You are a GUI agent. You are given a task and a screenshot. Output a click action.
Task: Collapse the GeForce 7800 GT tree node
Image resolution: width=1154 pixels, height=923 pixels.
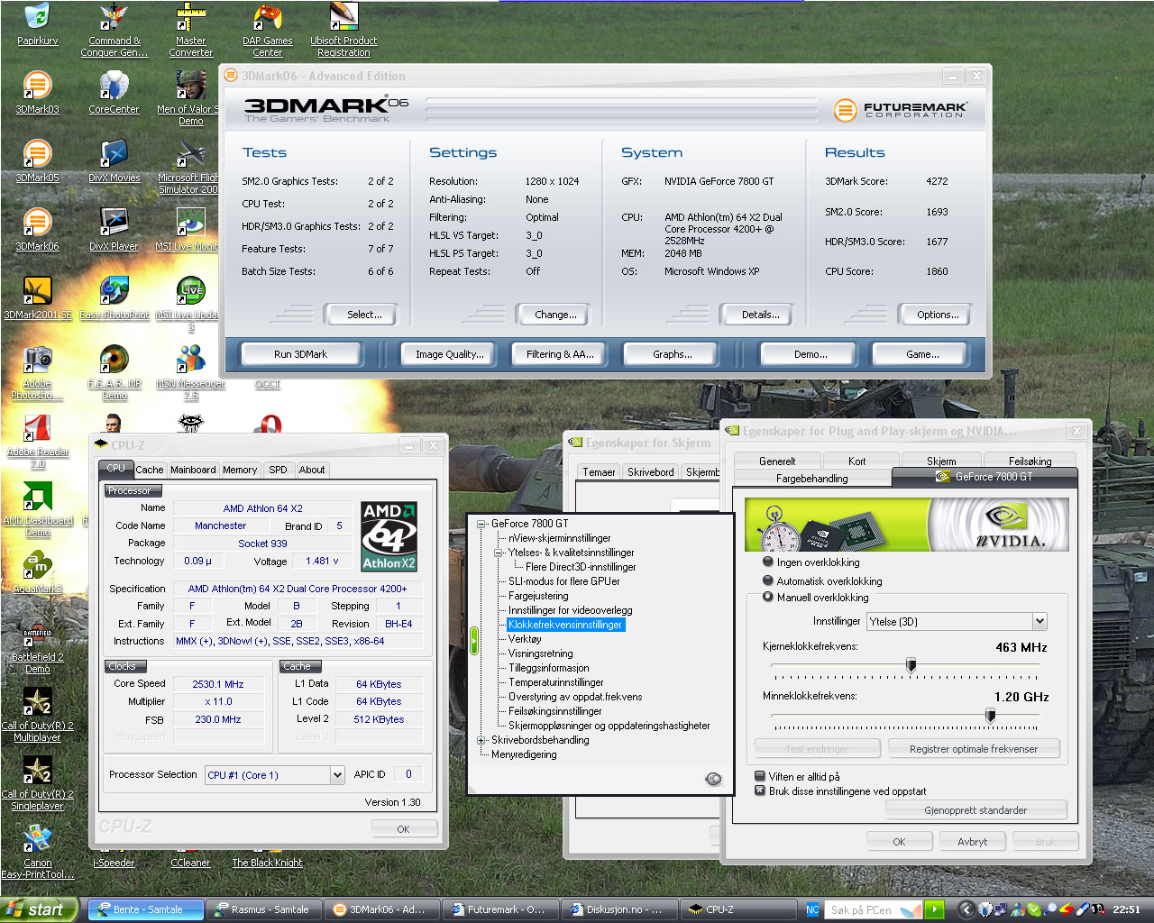pos(482,524)
